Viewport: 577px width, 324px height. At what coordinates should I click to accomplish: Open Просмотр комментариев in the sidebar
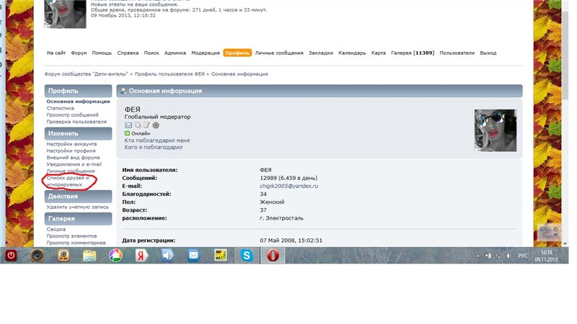(x=76, y=243)
